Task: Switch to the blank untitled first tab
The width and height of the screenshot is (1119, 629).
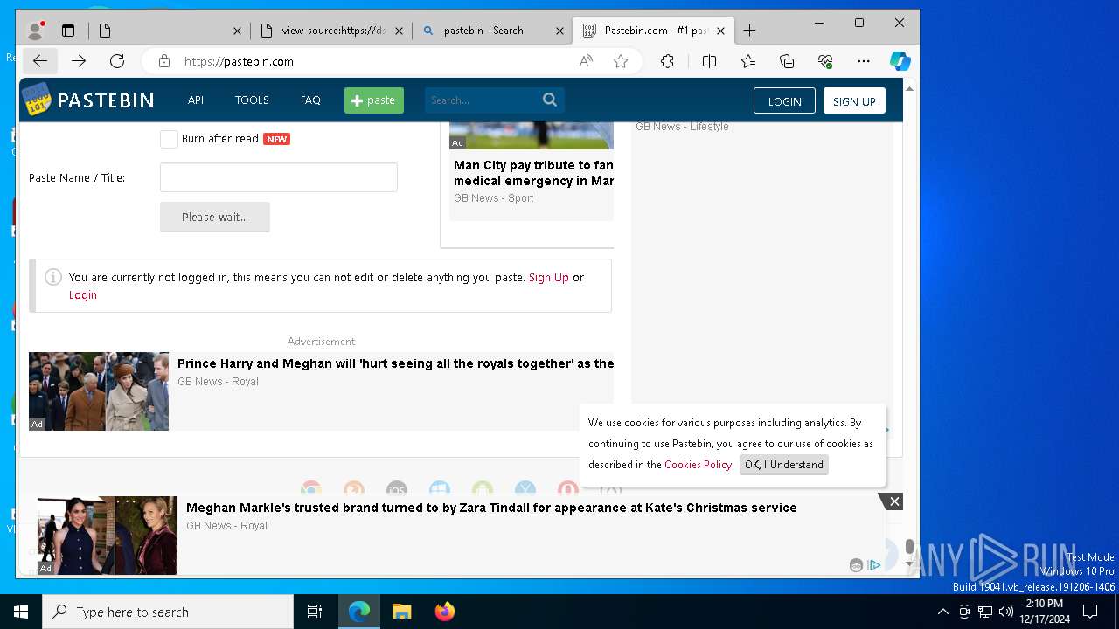Action: tap(170, 31)
